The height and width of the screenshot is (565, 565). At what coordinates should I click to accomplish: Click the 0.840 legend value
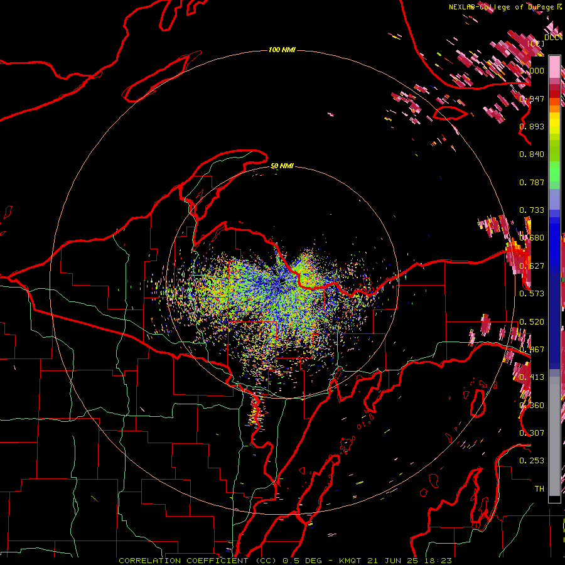point(532,154)
